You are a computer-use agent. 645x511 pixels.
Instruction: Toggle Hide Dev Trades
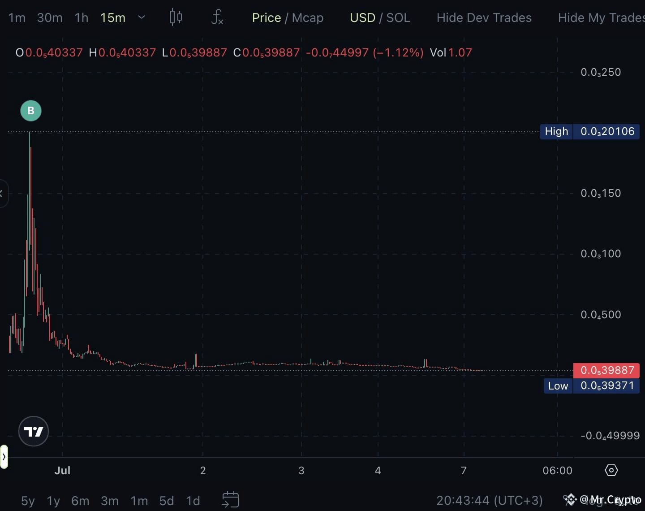[484, 17]
